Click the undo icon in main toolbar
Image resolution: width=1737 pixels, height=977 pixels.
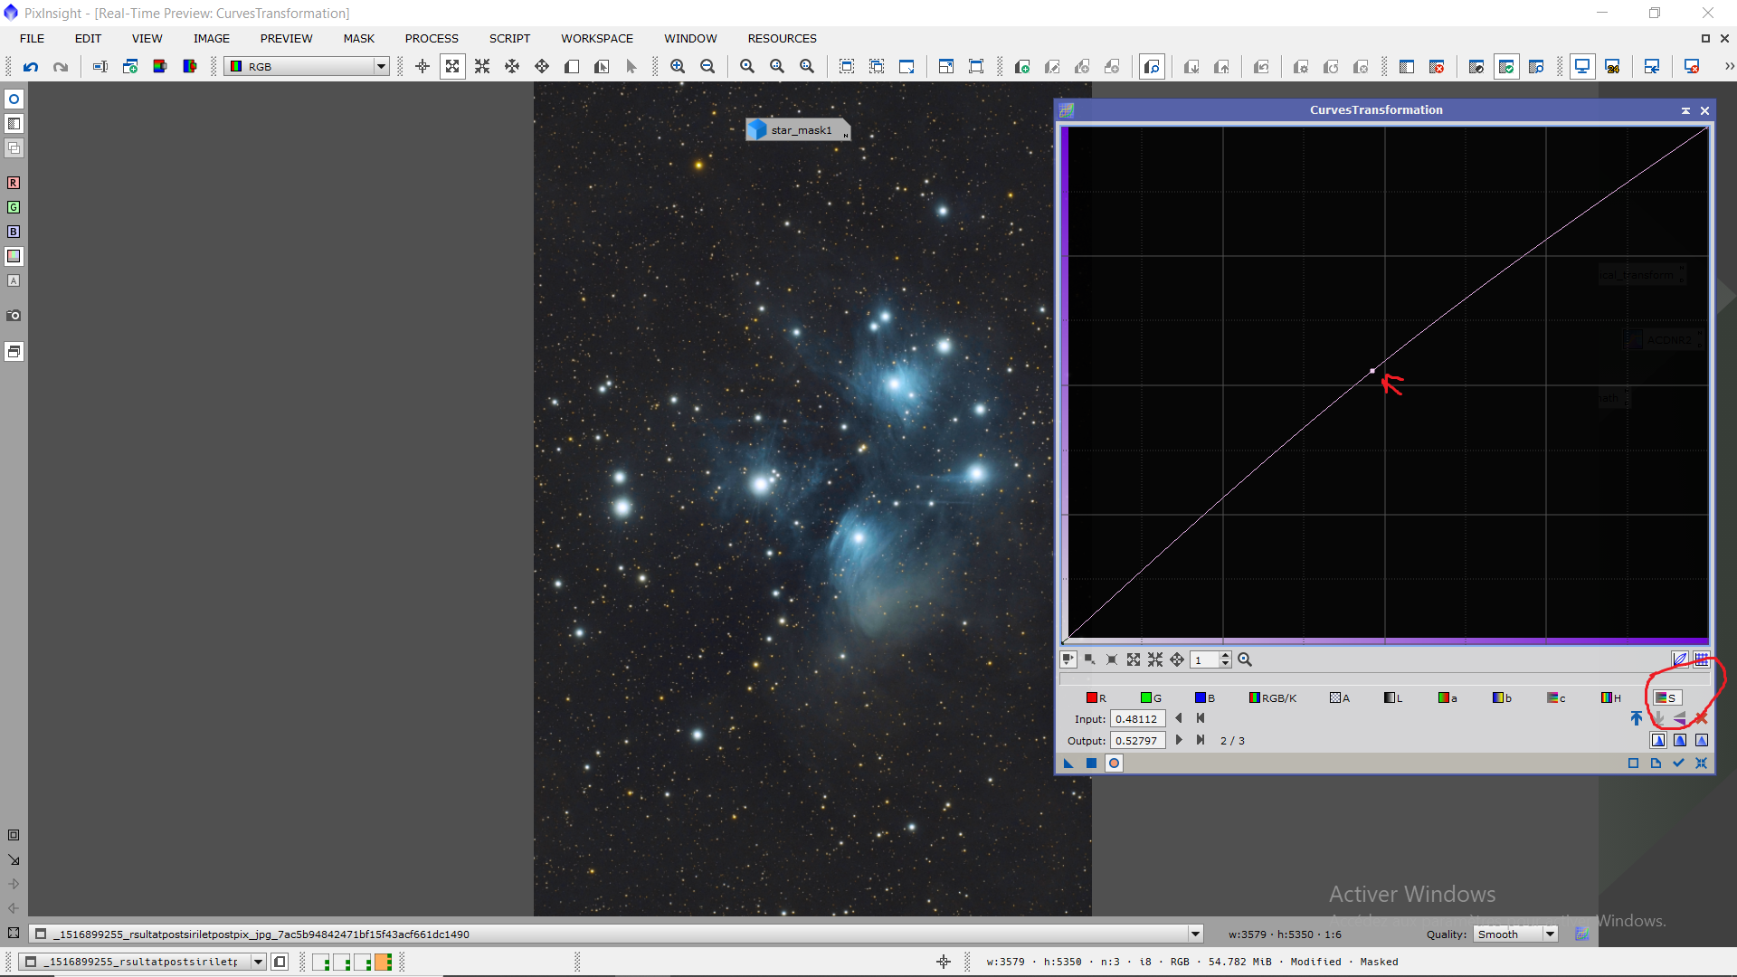[31, 66]
